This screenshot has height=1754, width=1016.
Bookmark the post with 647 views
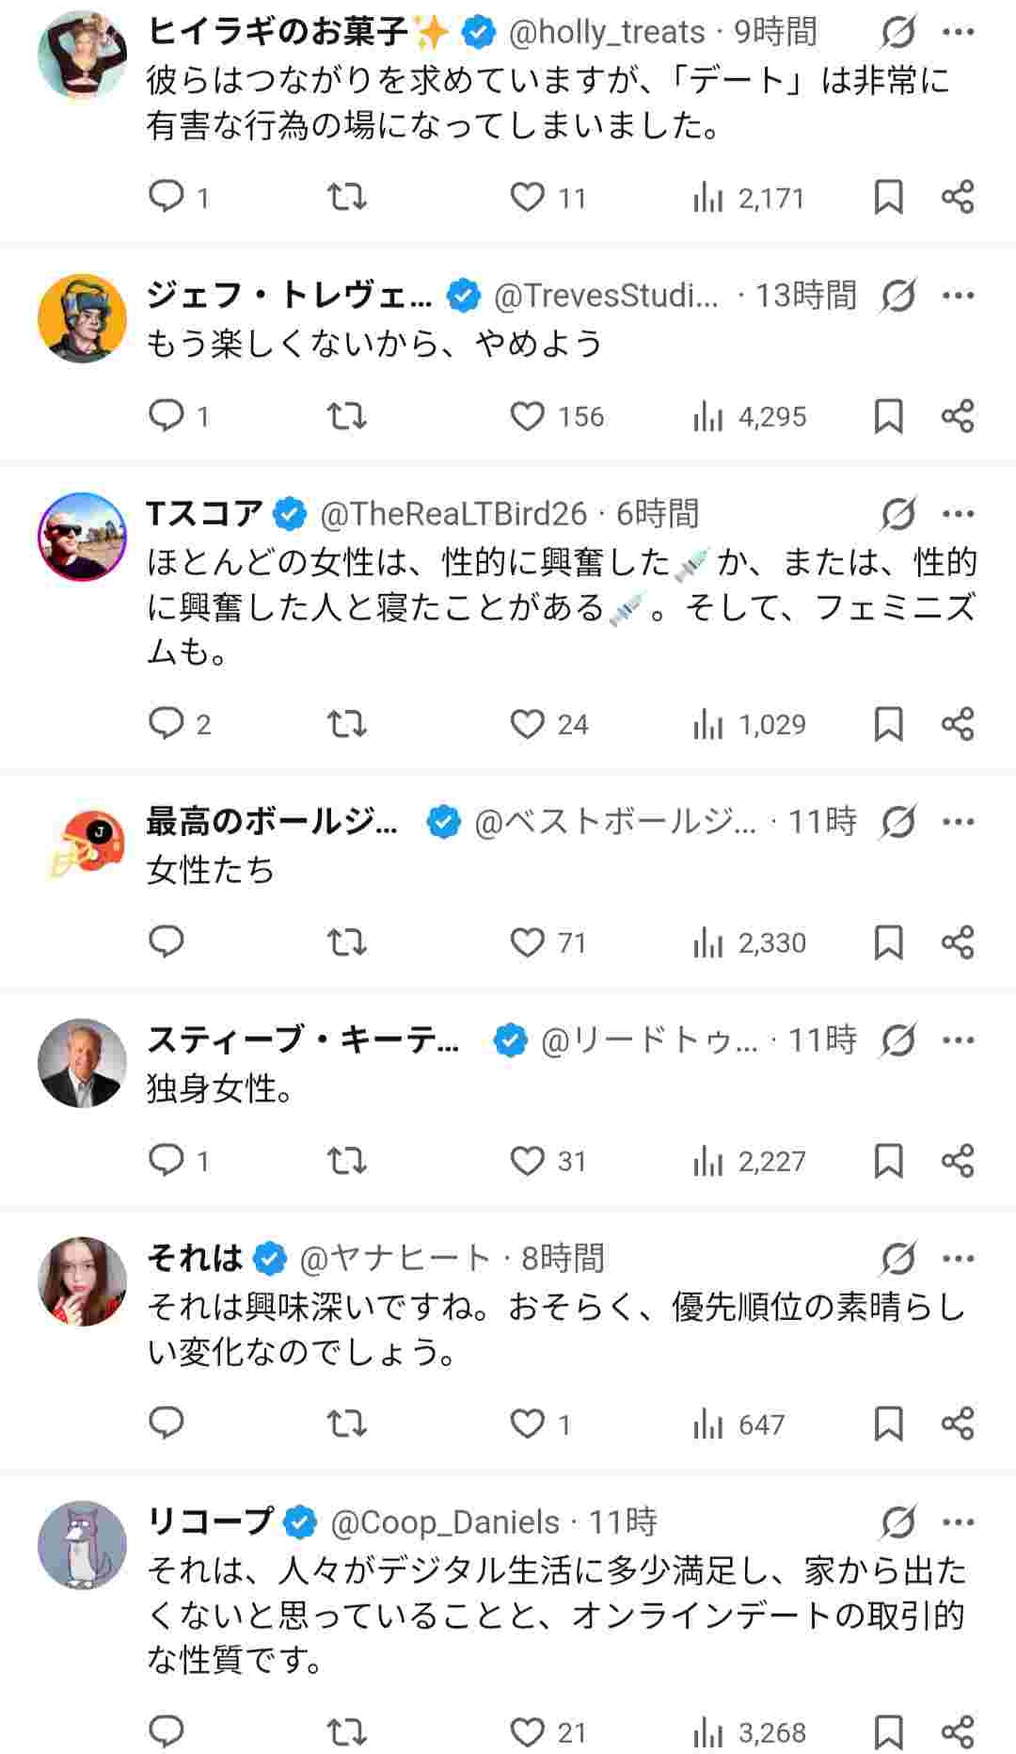pyautogui.click(x=888, y=1424)
